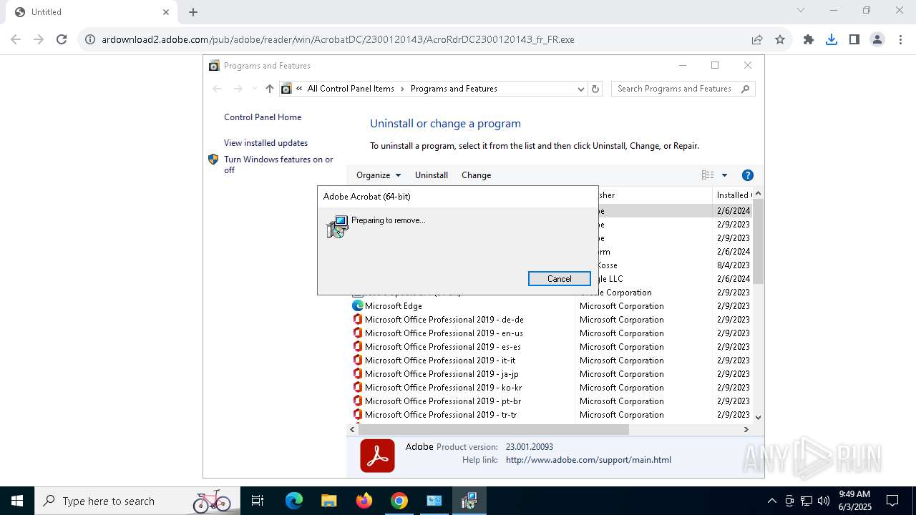This screenshot has width=916, height=515.
Task: Open the notification center icon
Action: [x=892, y=501]
